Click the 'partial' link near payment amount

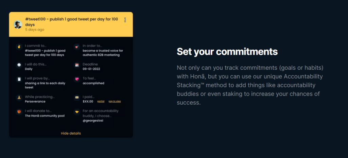point(101,102)
